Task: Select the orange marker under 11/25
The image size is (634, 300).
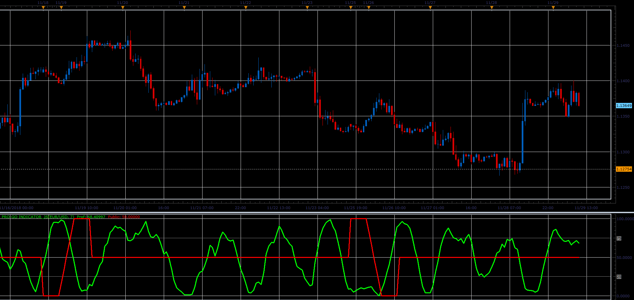Action: click(351, 7)
